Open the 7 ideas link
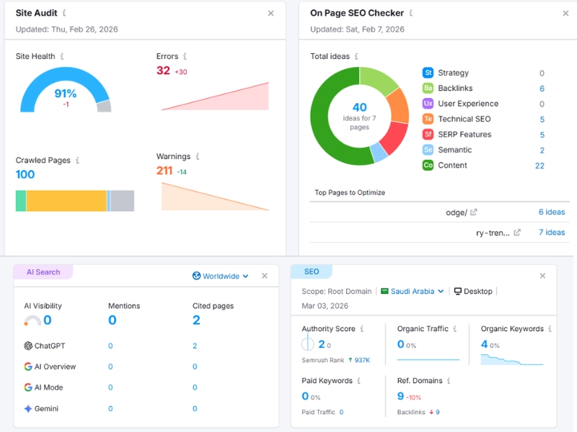 (551, 233)
